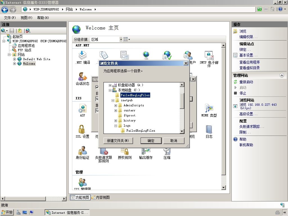Viewport: 288px width, 216px height.
Task: Click the save icon in the 连接 toolbar
Action: 12,31
